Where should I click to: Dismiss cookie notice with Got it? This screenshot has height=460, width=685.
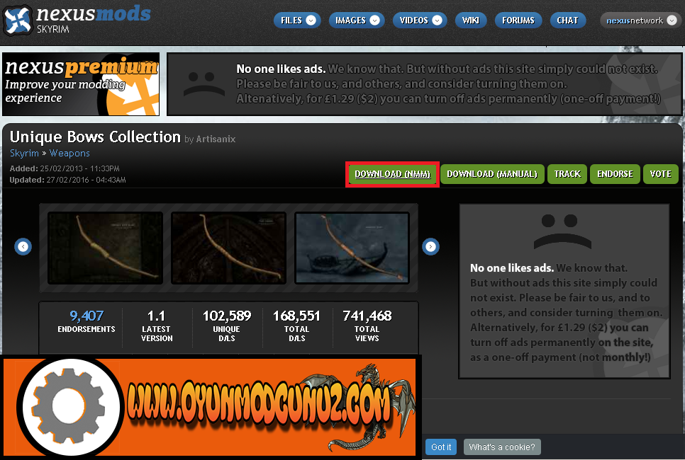tap(441, 447)
